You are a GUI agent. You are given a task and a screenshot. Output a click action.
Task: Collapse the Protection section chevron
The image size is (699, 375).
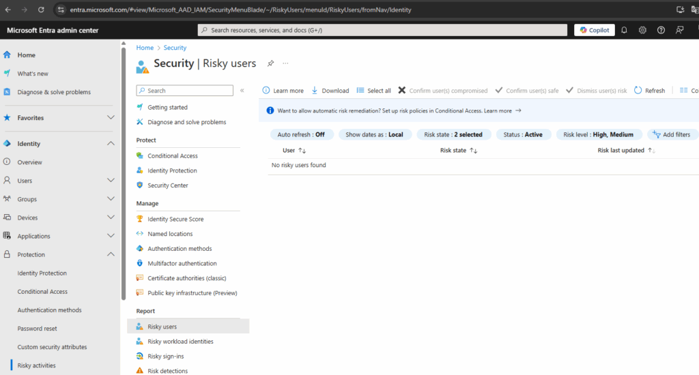tap(111, 254)
